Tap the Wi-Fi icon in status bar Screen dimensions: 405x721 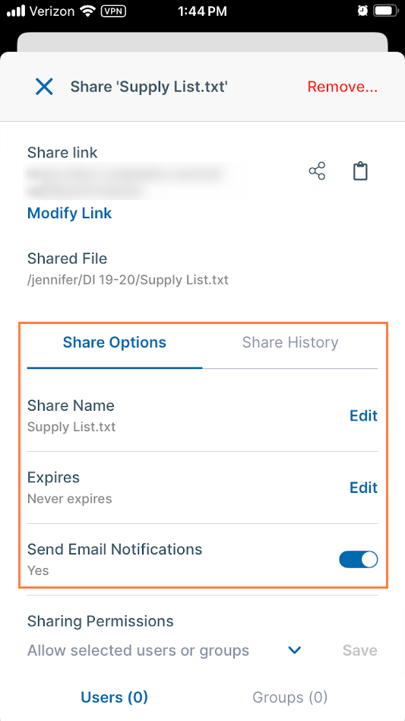(x=84, y=11)
